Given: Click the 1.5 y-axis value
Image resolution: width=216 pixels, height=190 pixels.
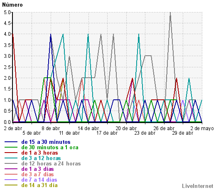Looking at the screenshot, I should (7, 89).
